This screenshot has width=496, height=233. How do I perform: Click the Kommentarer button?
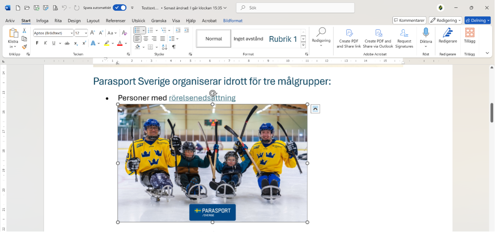click(x=409, y=20)
